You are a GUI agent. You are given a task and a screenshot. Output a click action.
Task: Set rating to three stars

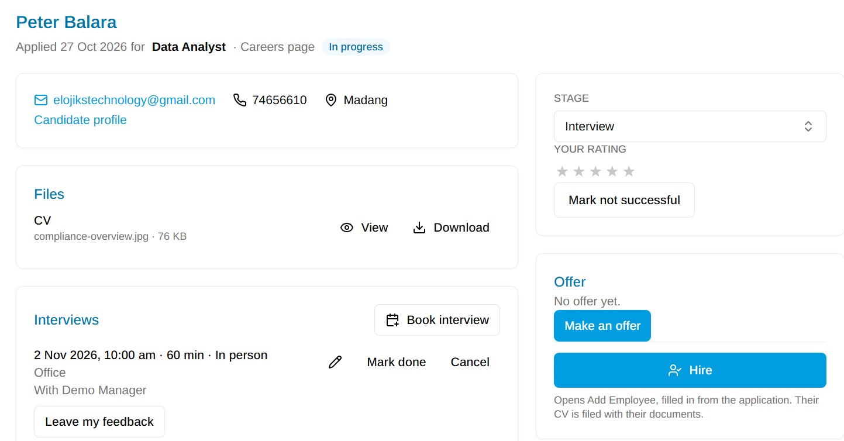pyautogui.click(x=595, y=171)
